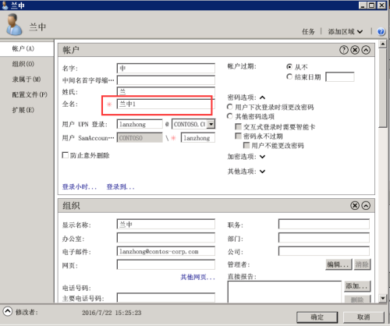Open the 其他网页... link
The width and height of the screenshot is (390, 326).
(198, 278)
